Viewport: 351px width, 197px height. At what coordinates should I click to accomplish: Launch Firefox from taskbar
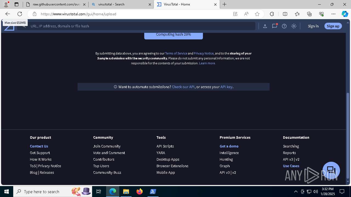pyautogui.click(x=140, y=192)
